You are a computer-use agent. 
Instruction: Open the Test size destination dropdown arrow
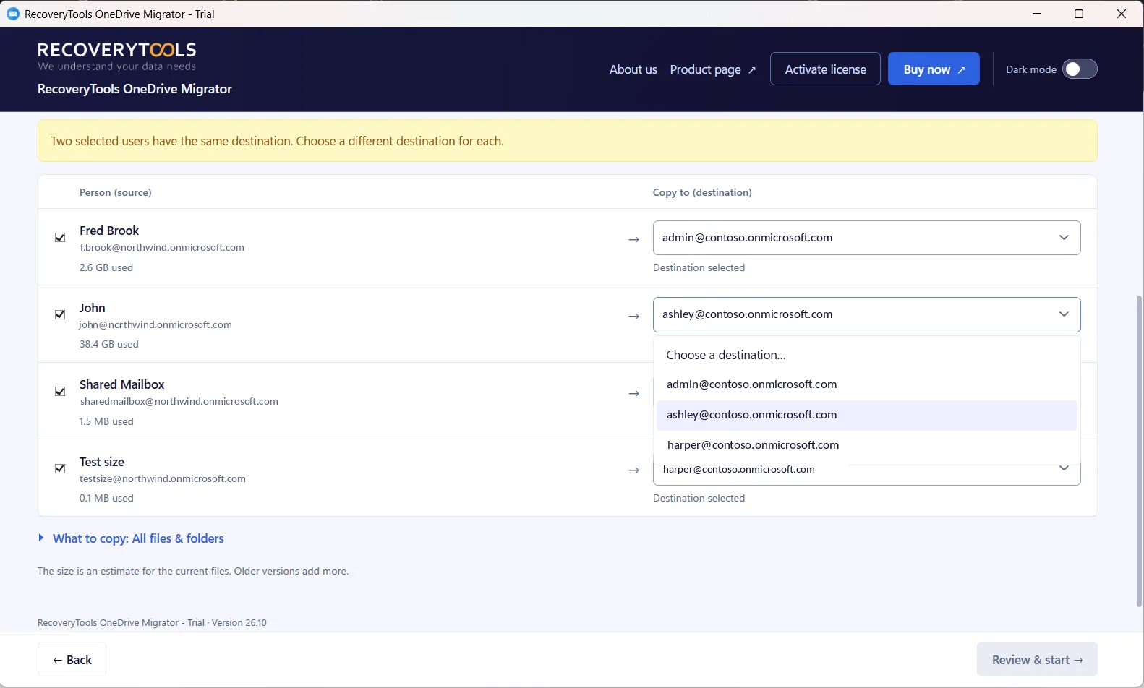coord(1064,468)
